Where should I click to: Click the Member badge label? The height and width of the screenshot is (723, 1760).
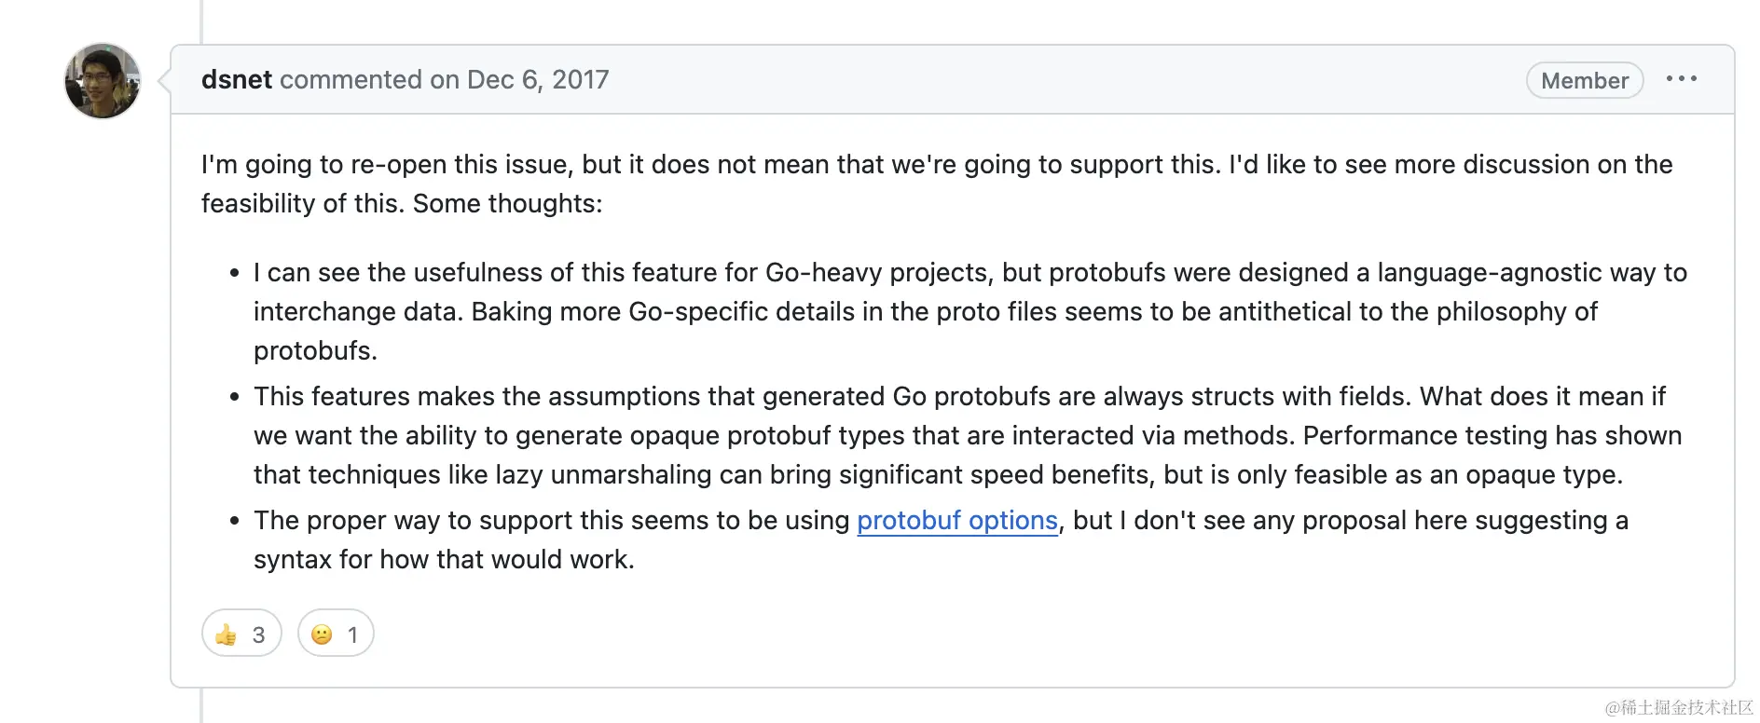1584,81
